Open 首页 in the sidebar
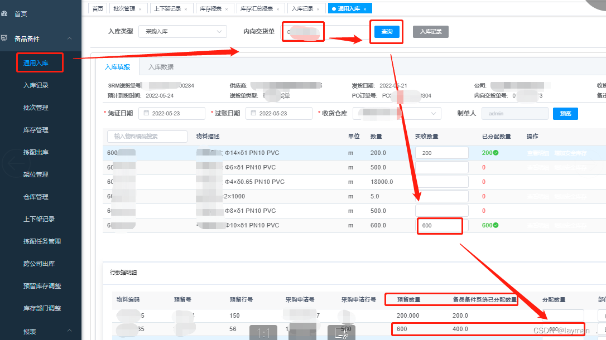The height and width of the screenshot is (340, 606). click(21, 14)
